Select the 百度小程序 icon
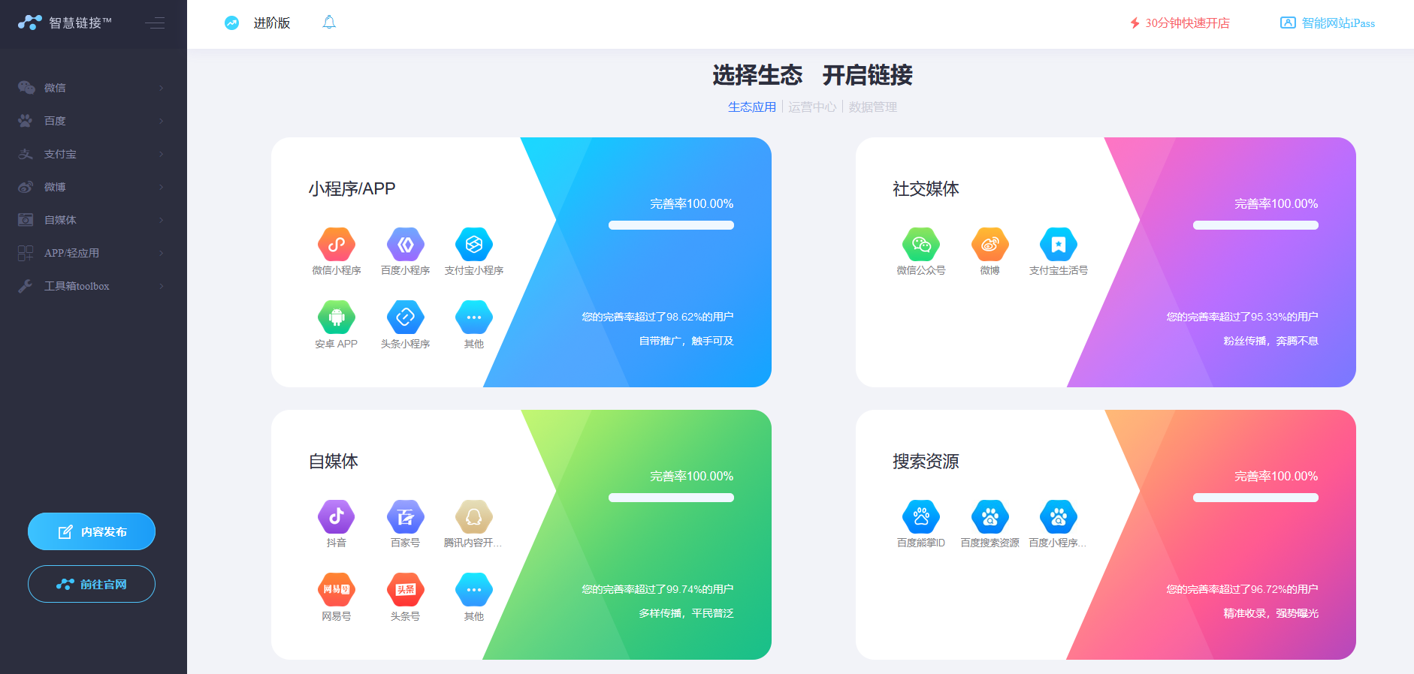Viewport: 1414px width, 674px height. point(406,245)
